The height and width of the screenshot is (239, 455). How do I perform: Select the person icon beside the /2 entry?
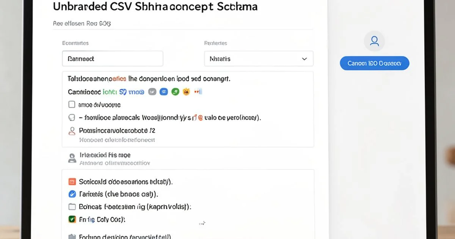(x=72, y=131)
